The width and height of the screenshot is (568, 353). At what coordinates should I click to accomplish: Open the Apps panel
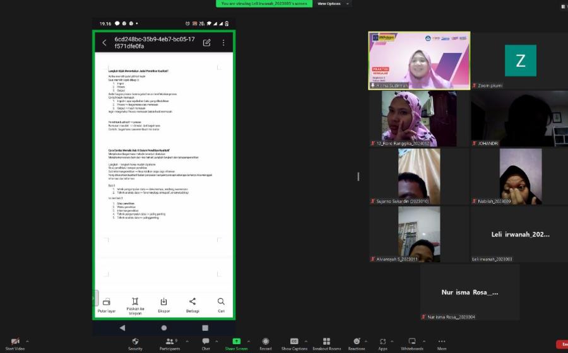click(383, 343)
